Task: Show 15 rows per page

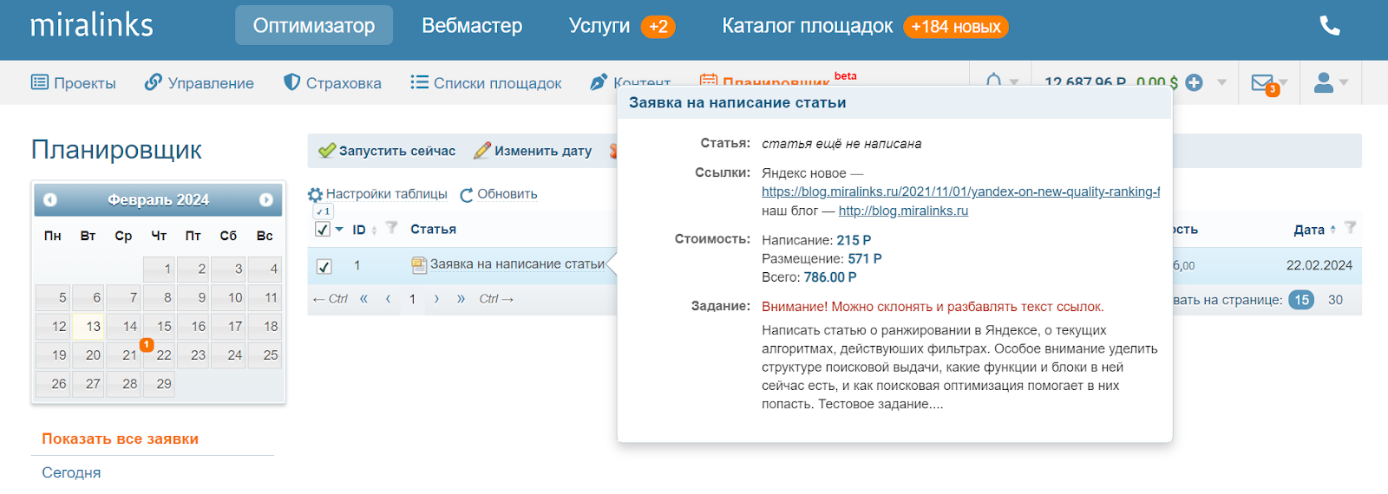Action: (1301, 300)
